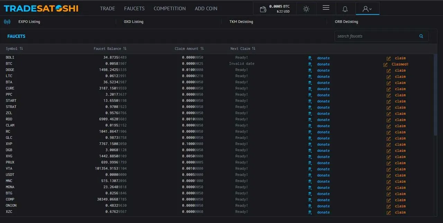The image size is (443, 223).
Task: Click claim link for COMP
Action: point(400,200)
